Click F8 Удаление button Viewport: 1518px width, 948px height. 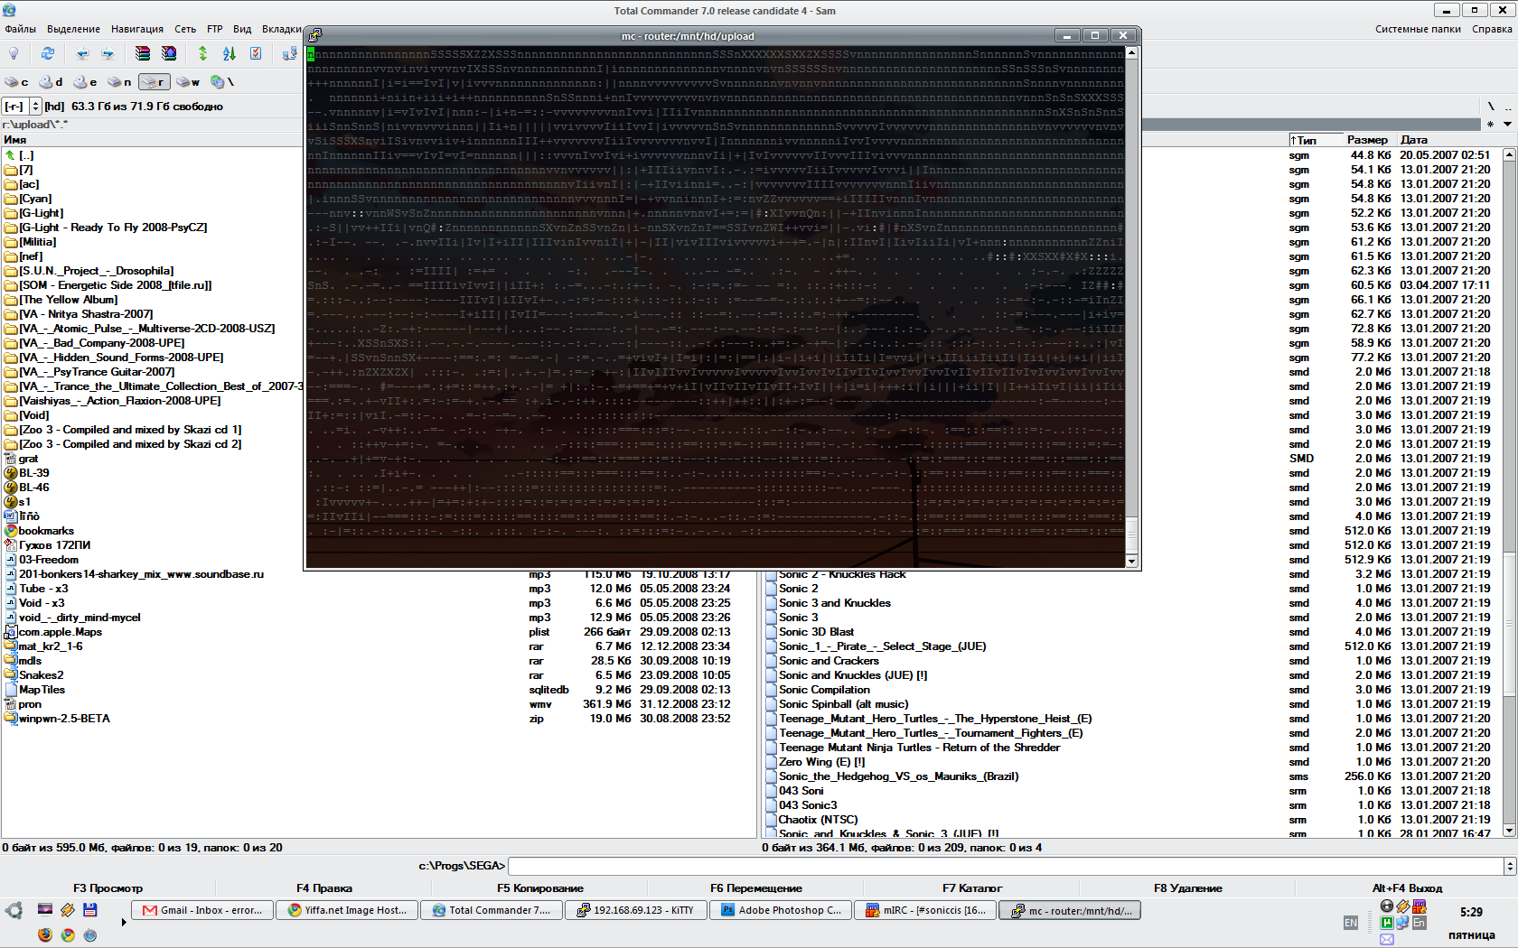(1187, 888)
